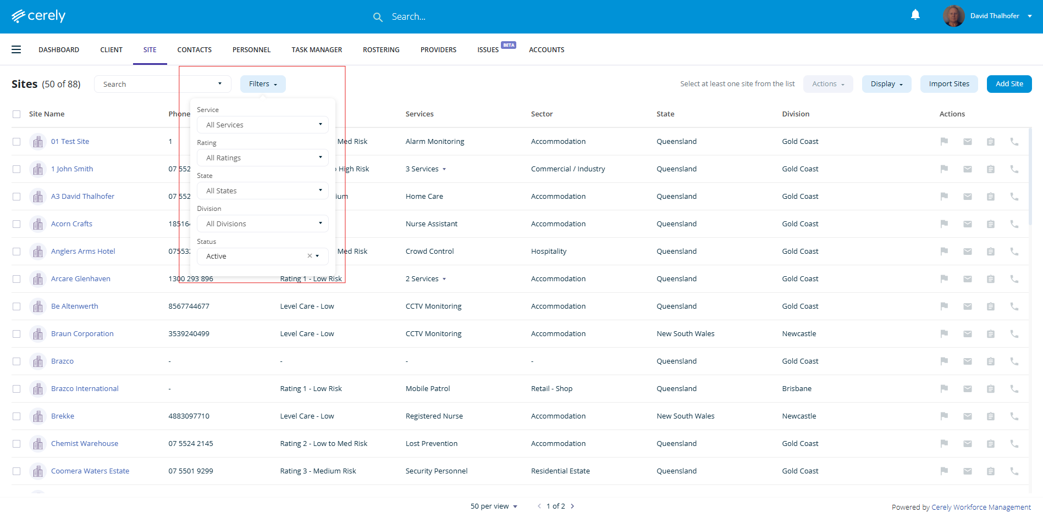Tick the A3 David Thalhofer checkbox
This screenshot has height=513, width=1043.
click(16, 197)
